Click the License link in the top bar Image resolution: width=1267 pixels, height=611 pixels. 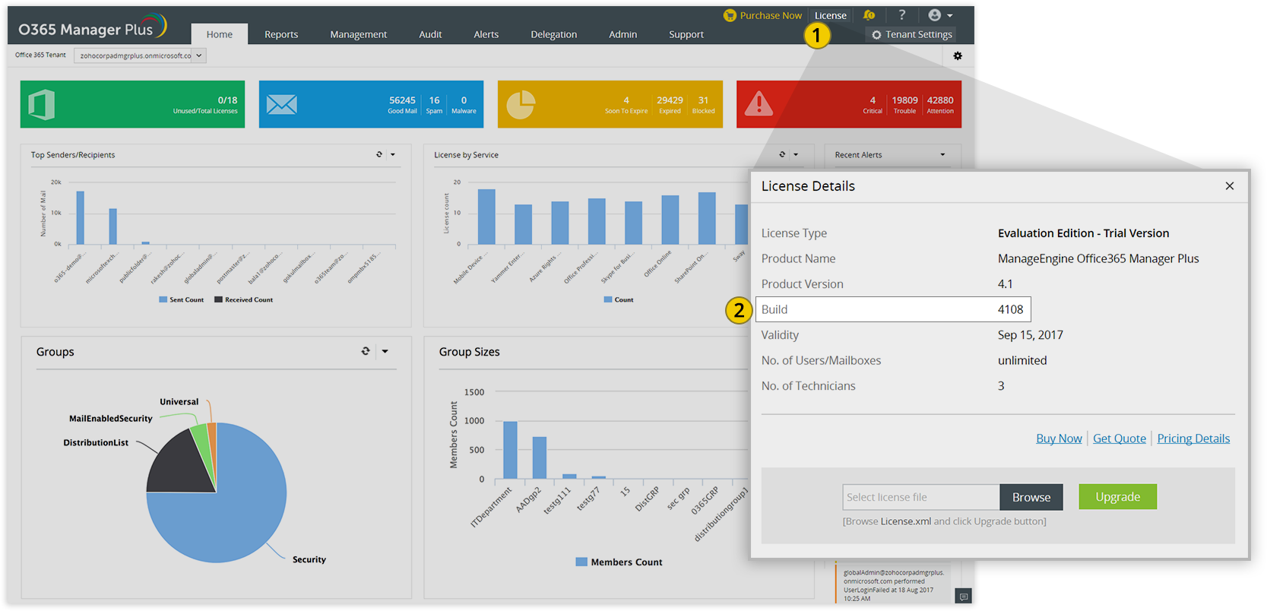831,15
